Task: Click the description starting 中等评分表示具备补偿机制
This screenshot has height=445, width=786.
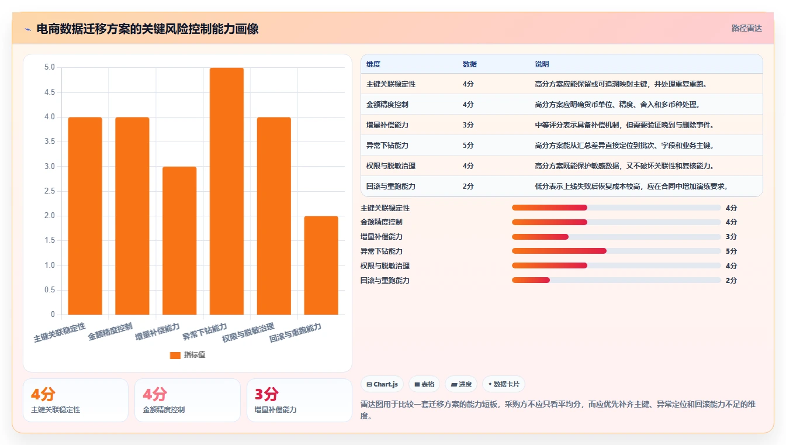Action: [x=624, y=125]
